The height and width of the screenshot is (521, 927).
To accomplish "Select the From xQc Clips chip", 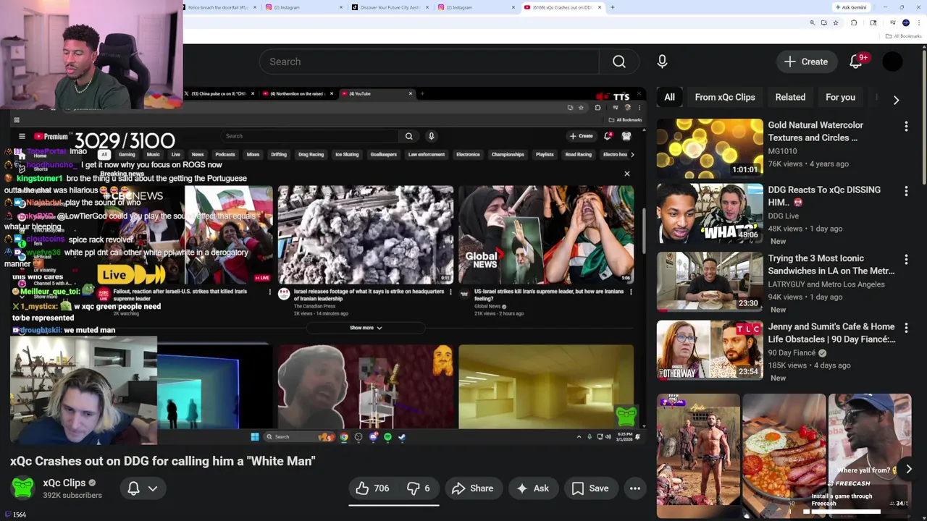I will pos(725,97).
